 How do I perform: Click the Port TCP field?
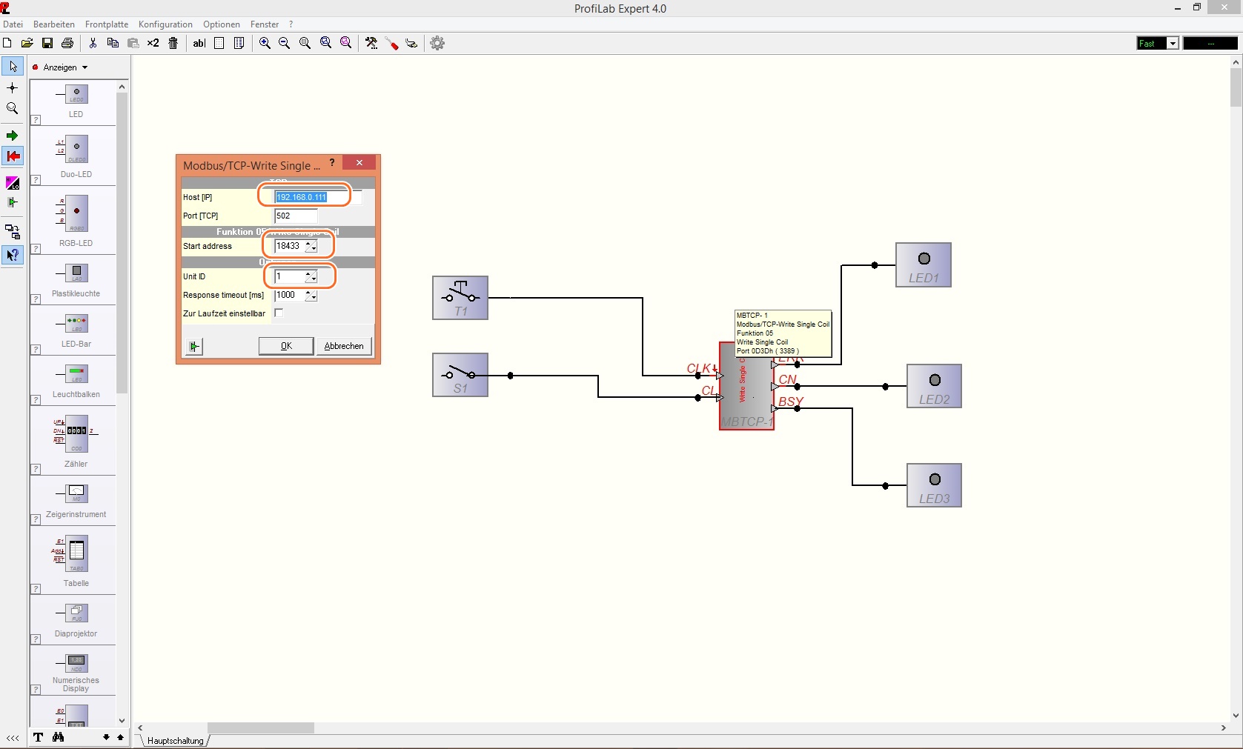click(x=296, y=216)
